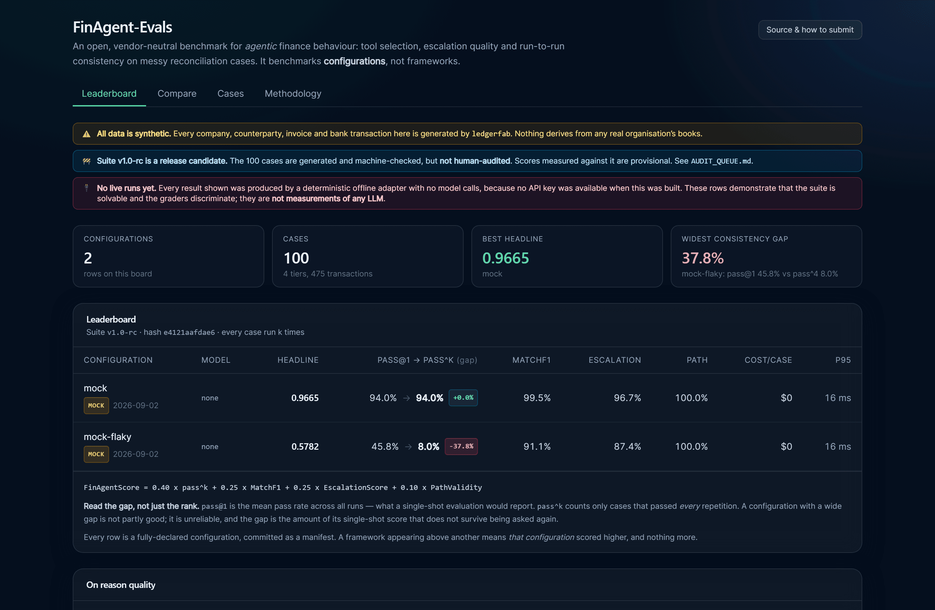Click the construction icon in release candidate banner
This screenshot has width=935, height=610.
tap(86, 161)
